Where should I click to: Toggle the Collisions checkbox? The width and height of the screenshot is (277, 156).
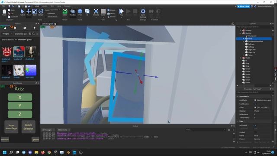pyautogui.click(x=46, y=13)
